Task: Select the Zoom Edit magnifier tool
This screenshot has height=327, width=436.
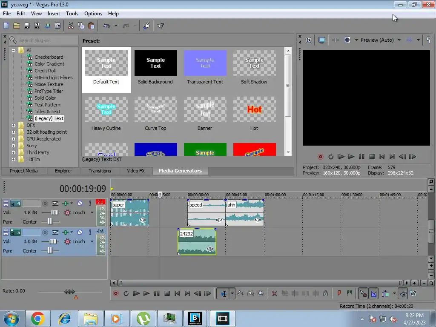Action: click(261, 293)
